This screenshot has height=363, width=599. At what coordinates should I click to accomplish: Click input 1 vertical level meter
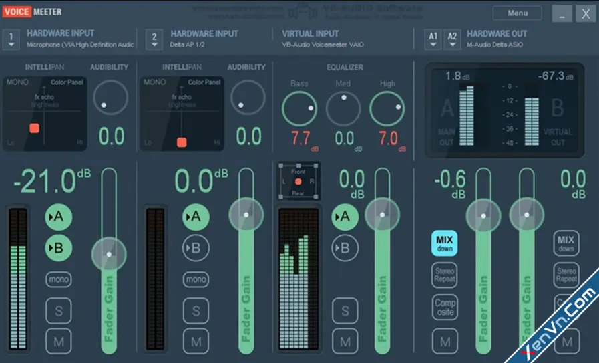(x=18, y=279)
